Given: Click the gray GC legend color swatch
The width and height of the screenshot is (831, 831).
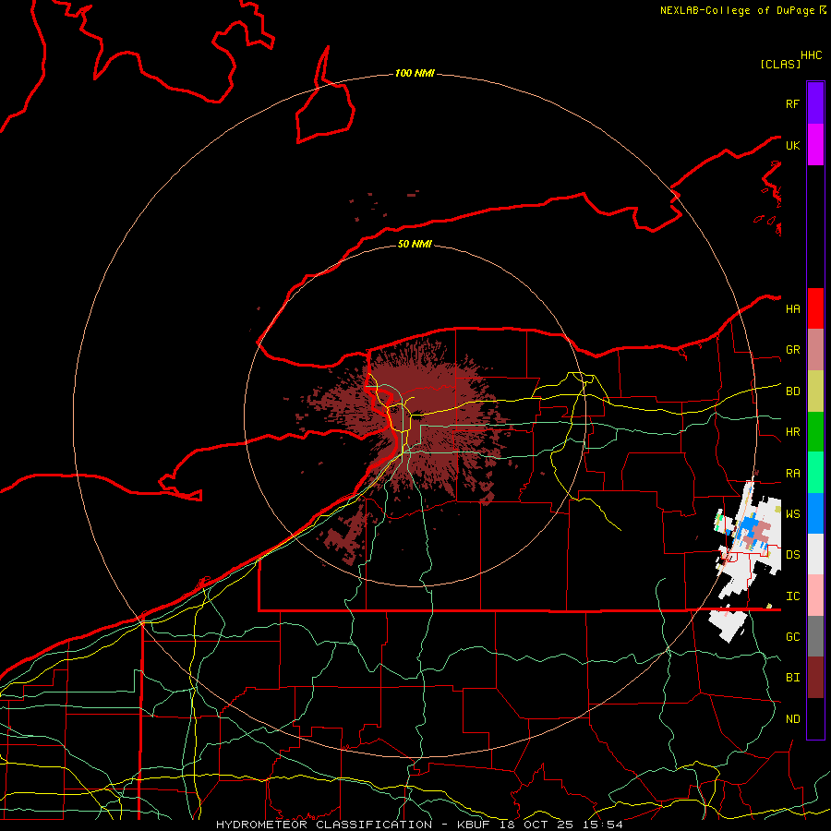Looking at the screenshot, I should click(815, 636).
